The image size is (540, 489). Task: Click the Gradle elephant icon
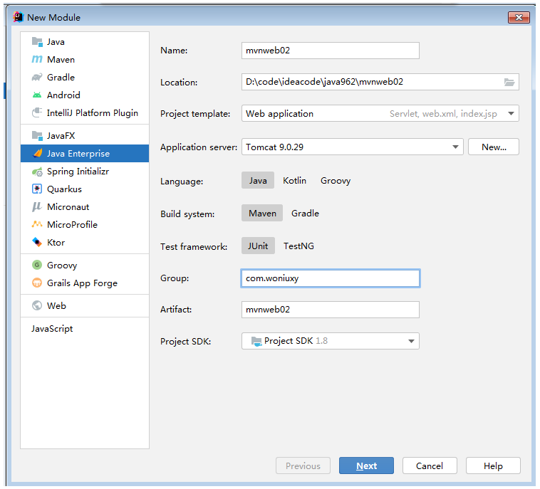[37, 77]
